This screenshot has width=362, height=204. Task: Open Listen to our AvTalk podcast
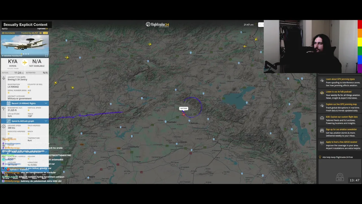click(339, 92)
